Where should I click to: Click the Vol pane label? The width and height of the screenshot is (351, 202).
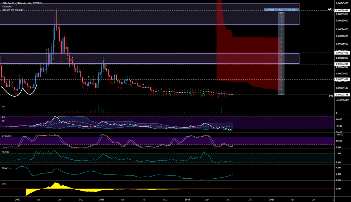[3, 106]
